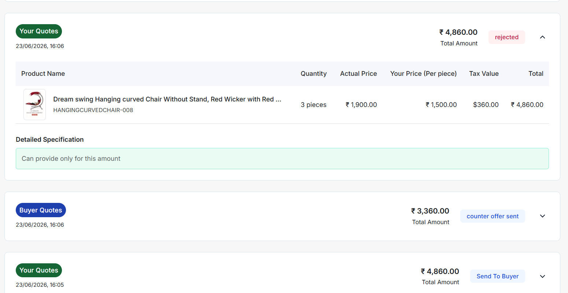Click the rejected status badge

click(506, 37)
